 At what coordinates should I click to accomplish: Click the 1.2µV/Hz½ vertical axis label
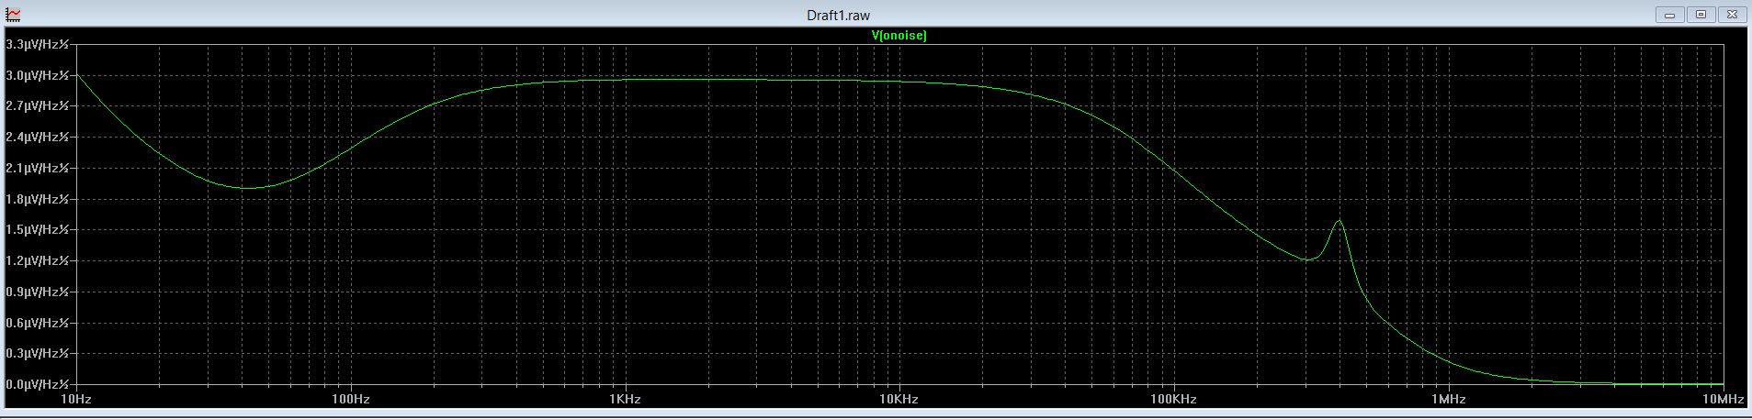(x=38, y=261)
